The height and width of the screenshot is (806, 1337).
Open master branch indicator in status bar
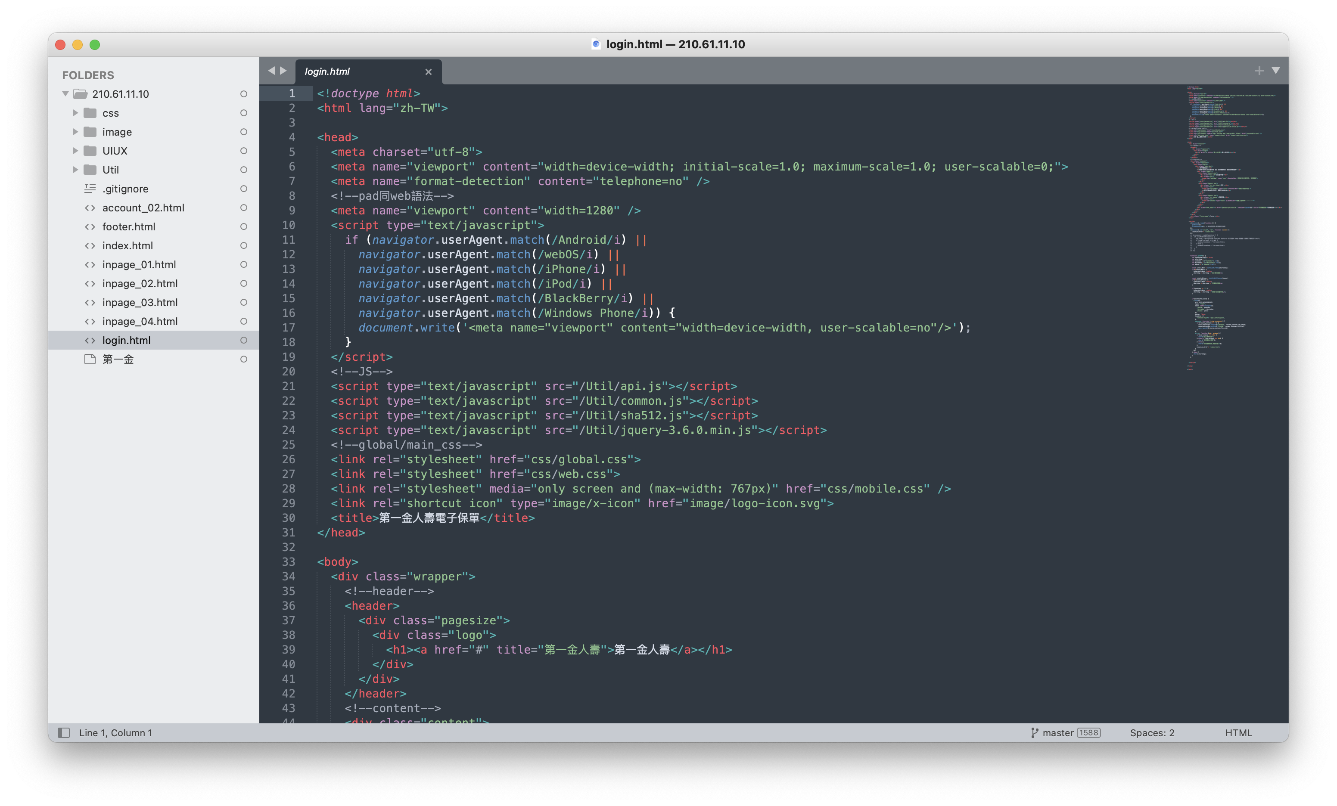[x=1057, y=733]
